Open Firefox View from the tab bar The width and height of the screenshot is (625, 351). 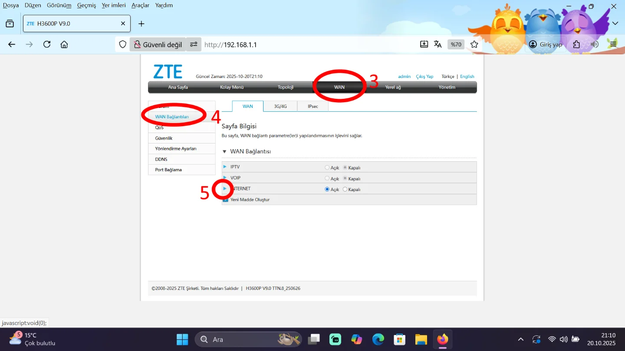tap(10, 24)
